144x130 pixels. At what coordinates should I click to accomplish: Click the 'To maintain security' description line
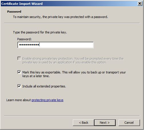[x=61, y=17]
